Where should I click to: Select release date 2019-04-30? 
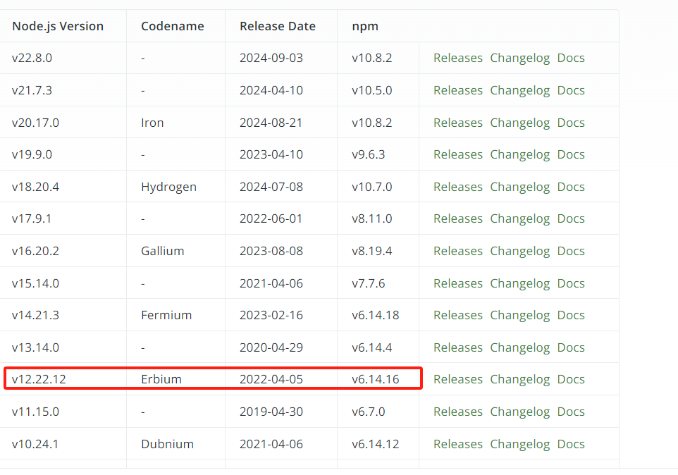[271, 412]
